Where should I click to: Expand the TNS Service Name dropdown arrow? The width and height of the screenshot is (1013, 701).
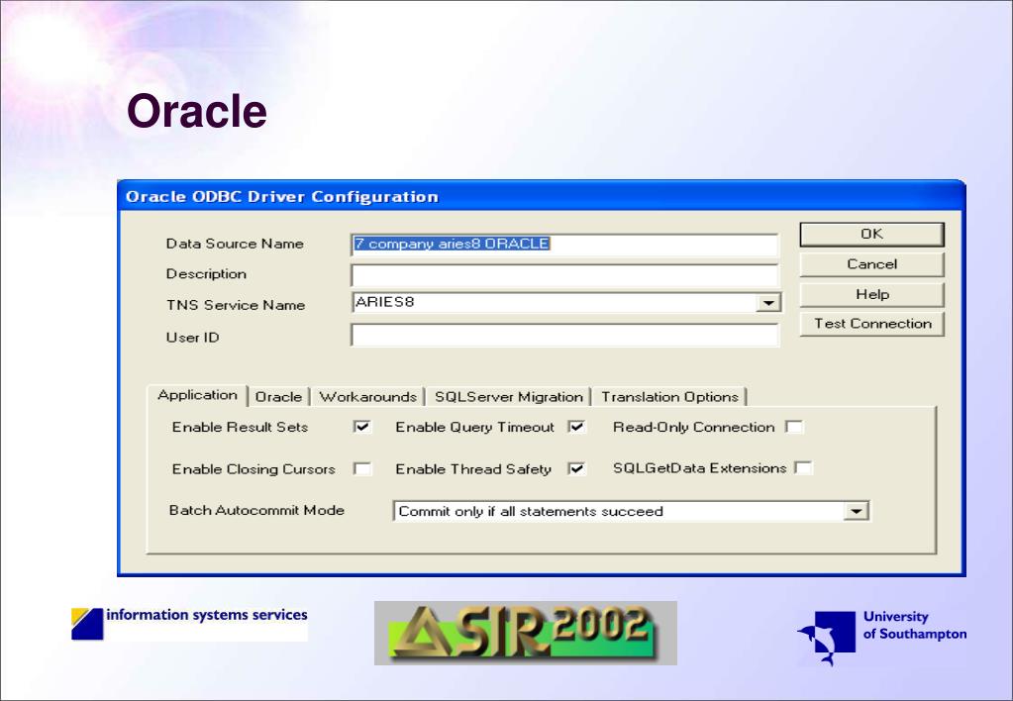pos(768,303)
